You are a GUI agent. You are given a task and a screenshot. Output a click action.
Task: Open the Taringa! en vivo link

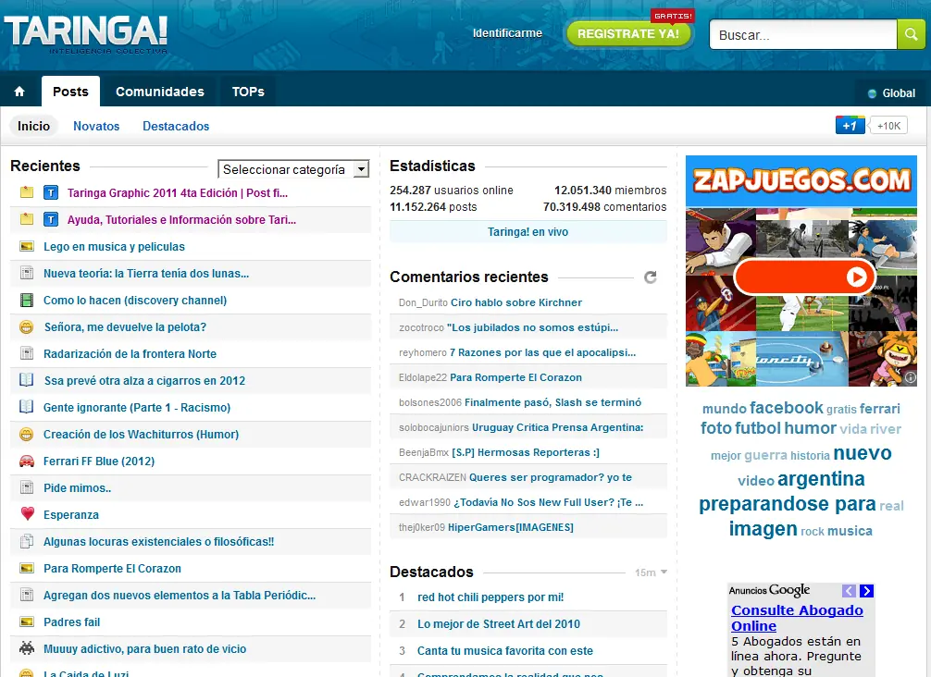point(528,231)
